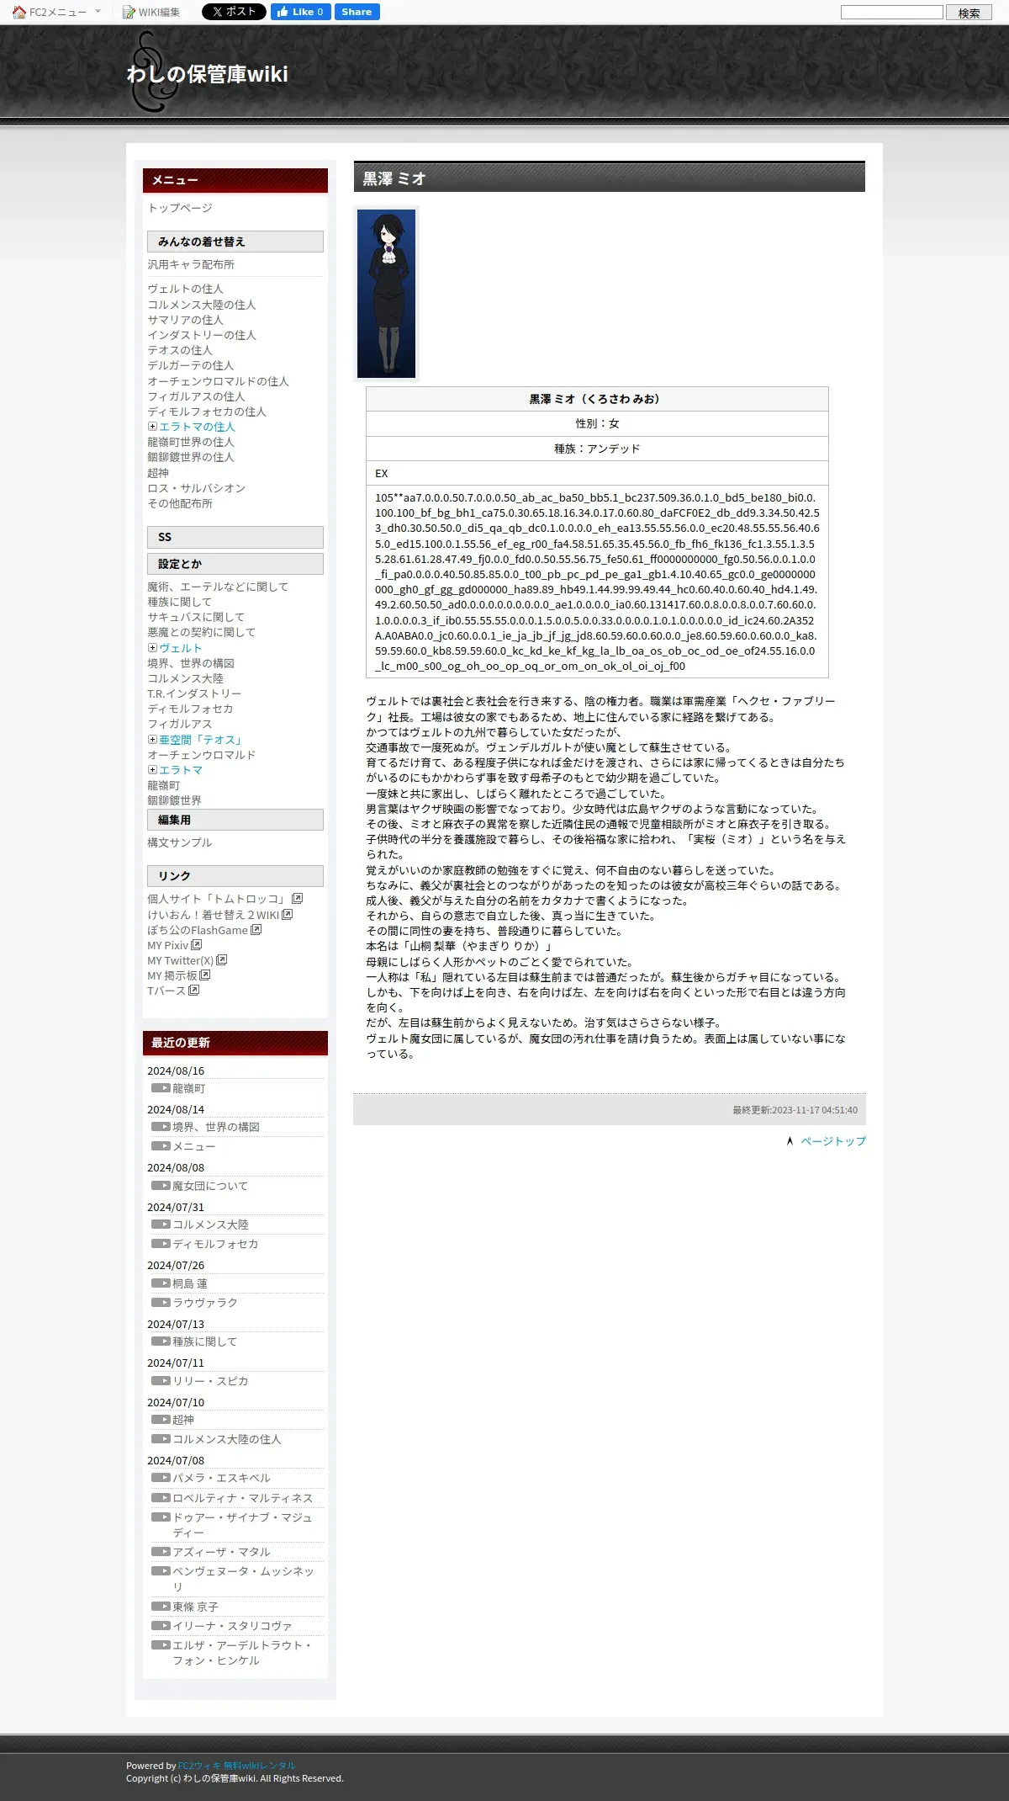Click the Facebook Share button
Screen dimensions: 1009x1801
click(x=357, y=12)
